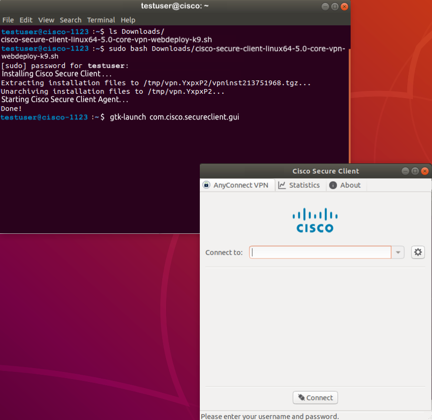Click the 'Extracting installation files' terminal line

[156, 83]
